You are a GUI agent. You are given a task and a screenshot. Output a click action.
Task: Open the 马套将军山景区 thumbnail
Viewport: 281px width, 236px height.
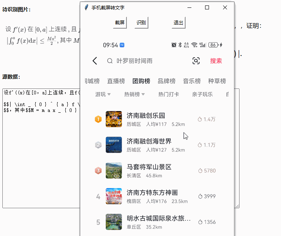click(113, 171)
